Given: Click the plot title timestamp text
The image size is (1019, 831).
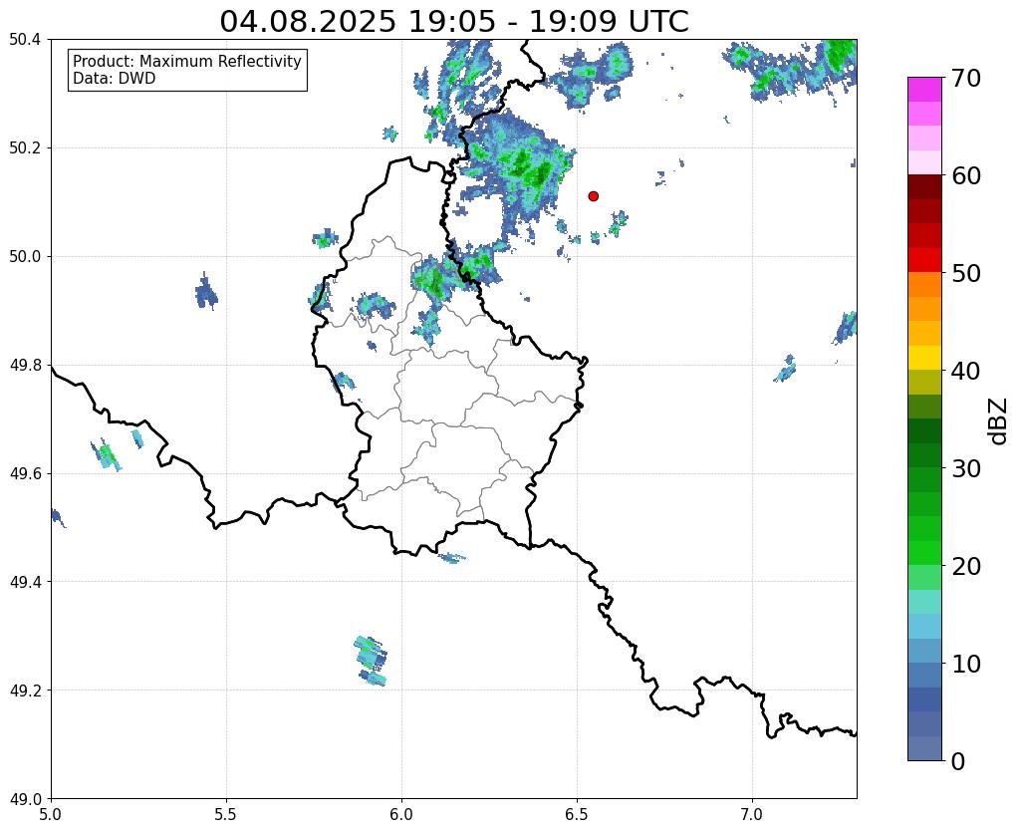Looking at the screenshot, I should (x=453, y=21).
